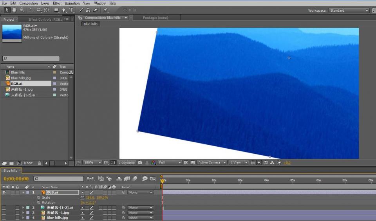
Task: Select the Eraser tool
Action: click(x=96, y=10)
